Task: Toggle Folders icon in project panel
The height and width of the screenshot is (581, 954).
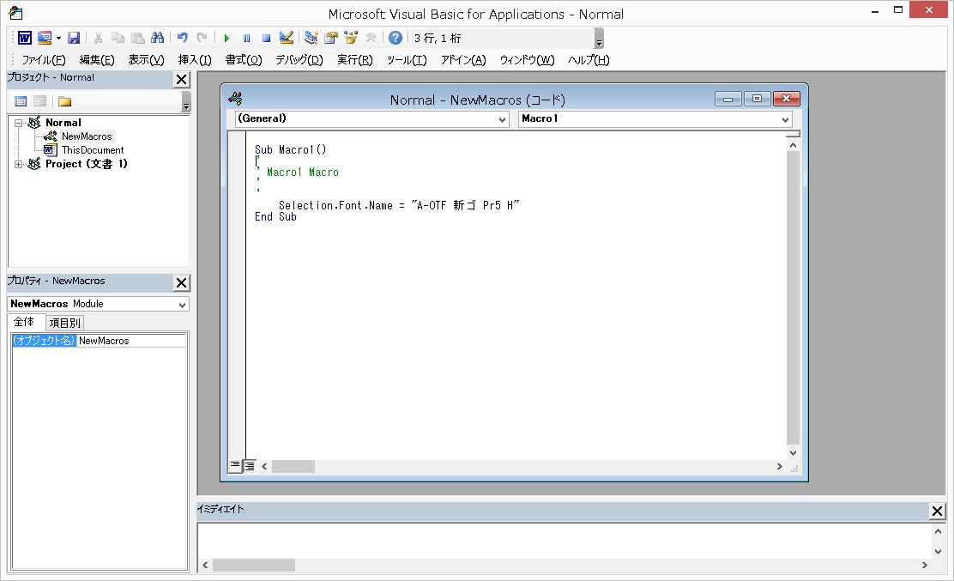Action: [64, 101]
